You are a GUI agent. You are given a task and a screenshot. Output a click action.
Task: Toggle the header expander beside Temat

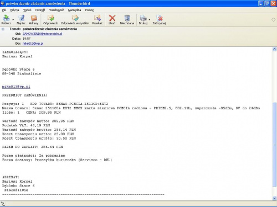point(3,29)
